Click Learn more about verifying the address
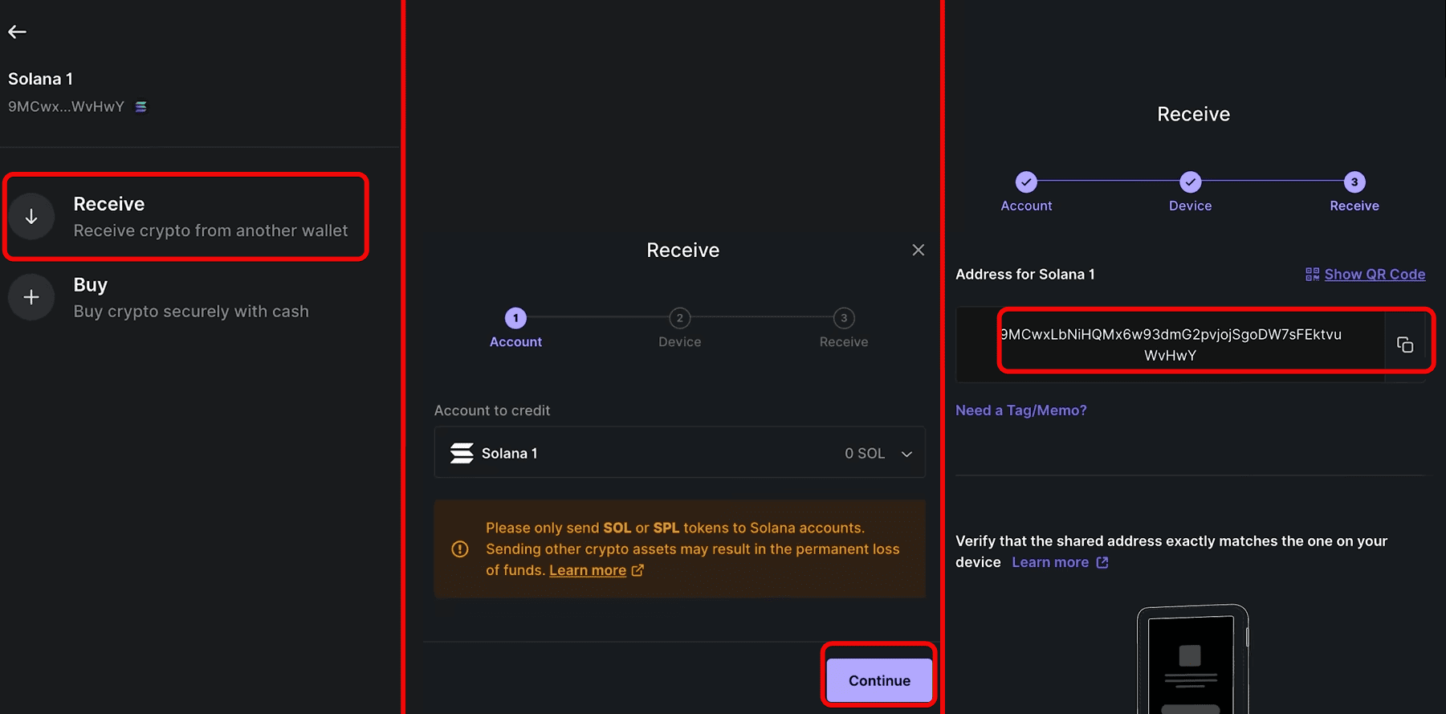The width and height of the screenshot is (1446, 714). click(x=1050, y=562)
